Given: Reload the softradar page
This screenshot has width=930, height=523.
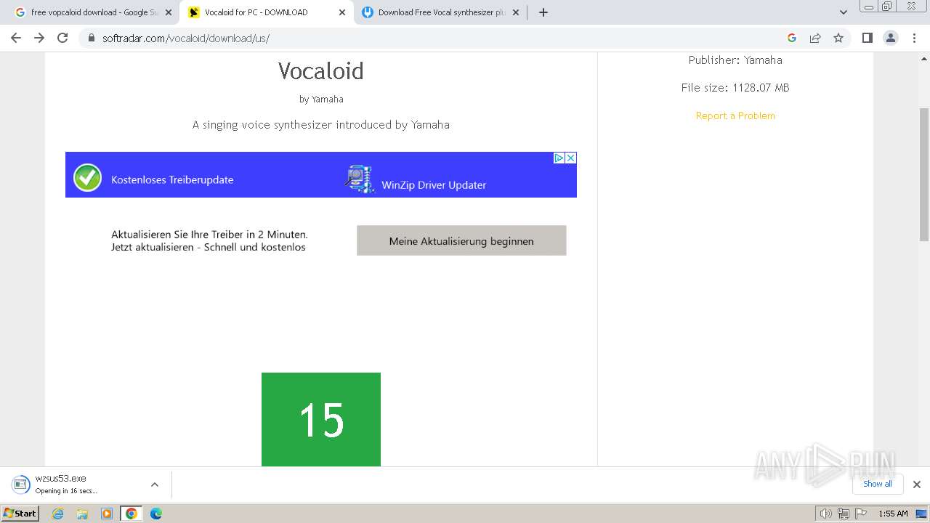Looking at the screenshot, I should tap(62, 38).
